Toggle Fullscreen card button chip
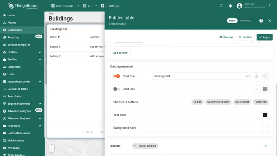Screen dimensions: 277x156 click(x=261, y=102)
